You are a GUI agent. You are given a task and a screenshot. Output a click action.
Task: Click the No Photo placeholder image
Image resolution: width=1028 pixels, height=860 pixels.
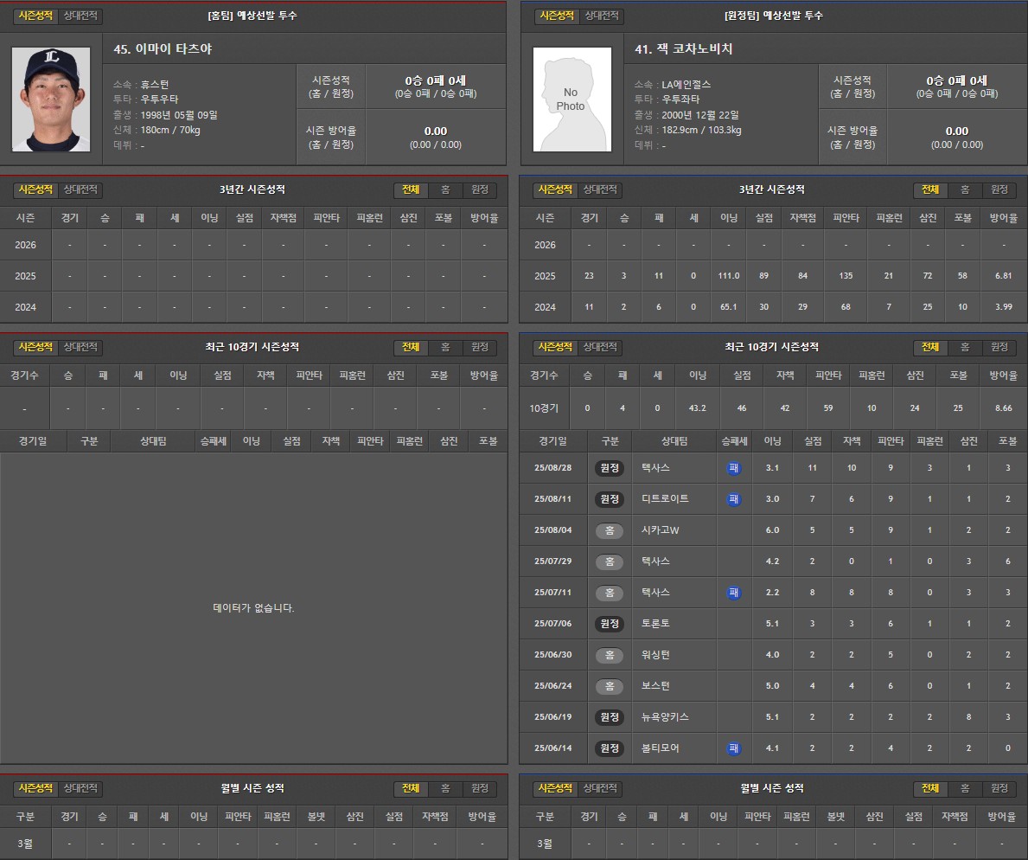click(x=571, y=99)
